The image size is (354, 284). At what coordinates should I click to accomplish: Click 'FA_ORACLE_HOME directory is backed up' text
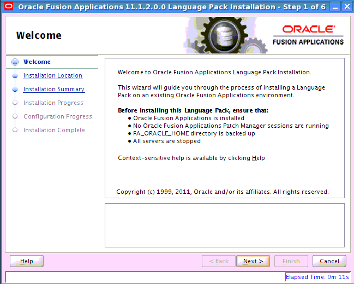tap(194, 133)
